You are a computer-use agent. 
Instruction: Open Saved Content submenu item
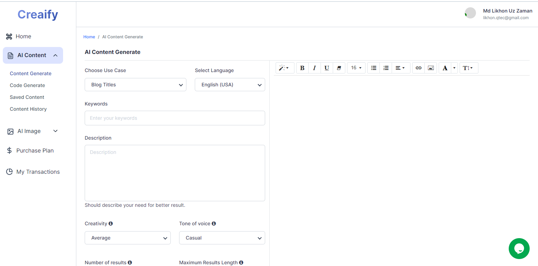point(27,97)
